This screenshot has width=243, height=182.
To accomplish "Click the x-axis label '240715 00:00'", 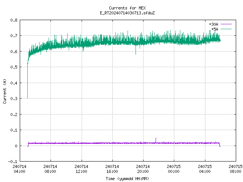I will (x=174, y=169).
